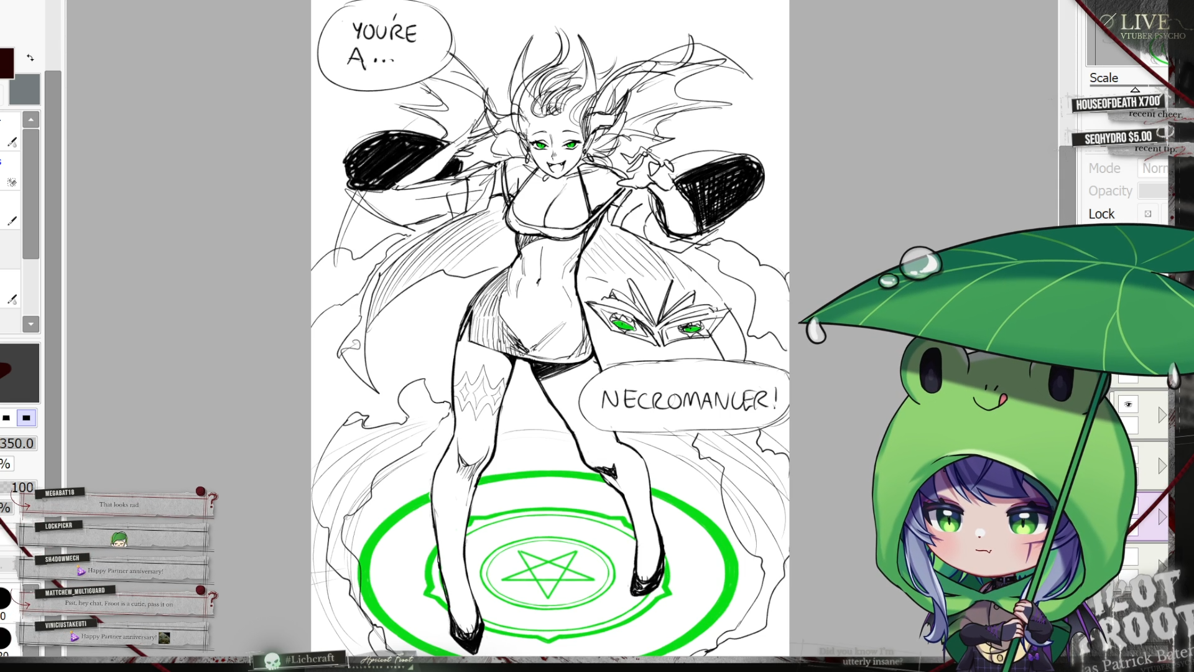The image size is (1194, 672).
Task: Click the swap foreground/background colors arrow icon
Action: tap(30, 58)
